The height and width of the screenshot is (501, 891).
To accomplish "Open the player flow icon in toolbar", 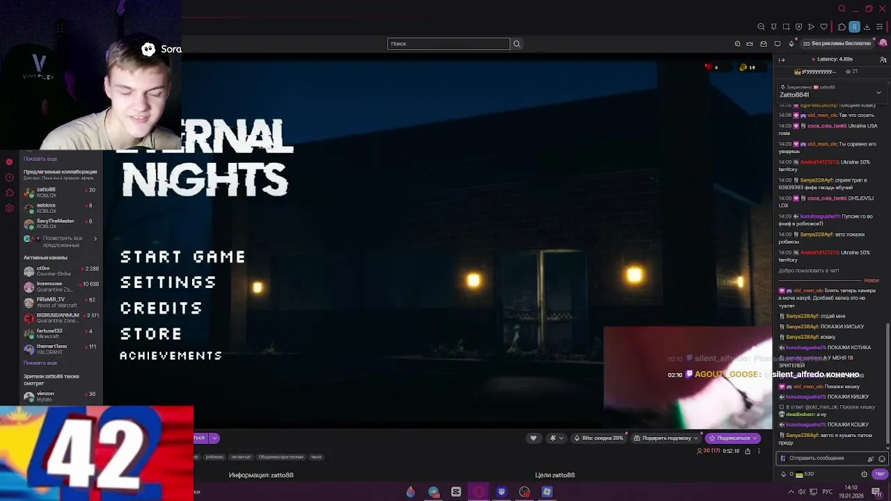I will tap(811, 27).
